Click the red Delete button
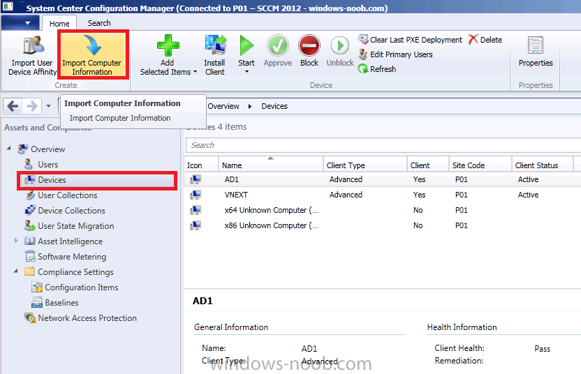 click(x=485, y=40)
